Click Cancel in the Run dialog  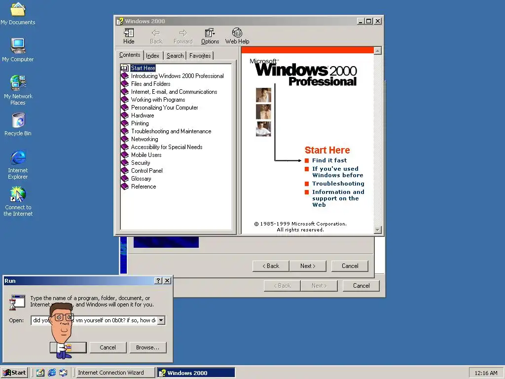click(x=108, y=347)
